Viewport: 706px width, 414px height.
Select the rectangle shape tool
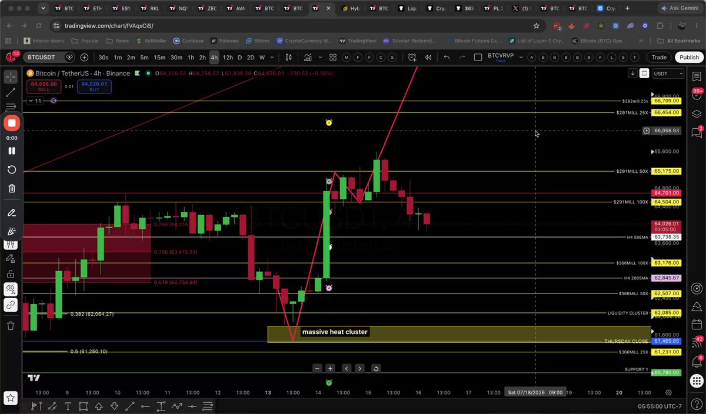tap(84, 406)
